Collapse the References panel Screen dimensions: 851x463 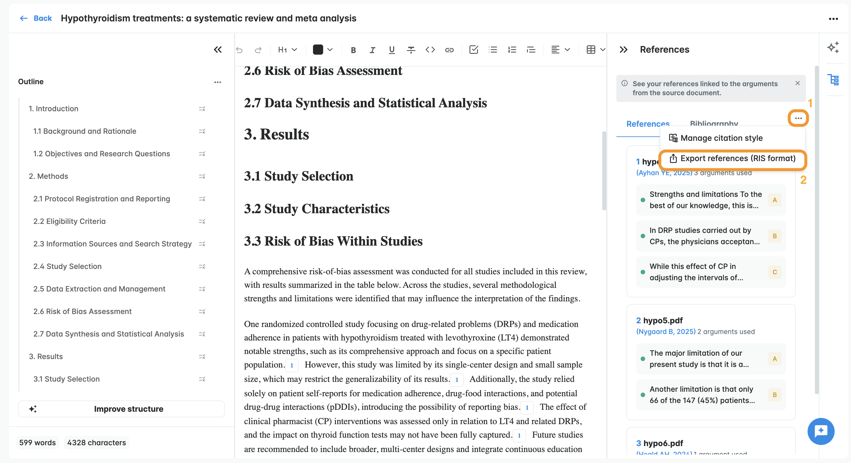(x=623, y=50)
